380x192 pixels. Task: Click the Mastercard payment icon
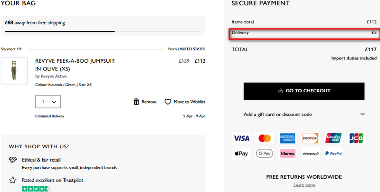click(264, 138)
